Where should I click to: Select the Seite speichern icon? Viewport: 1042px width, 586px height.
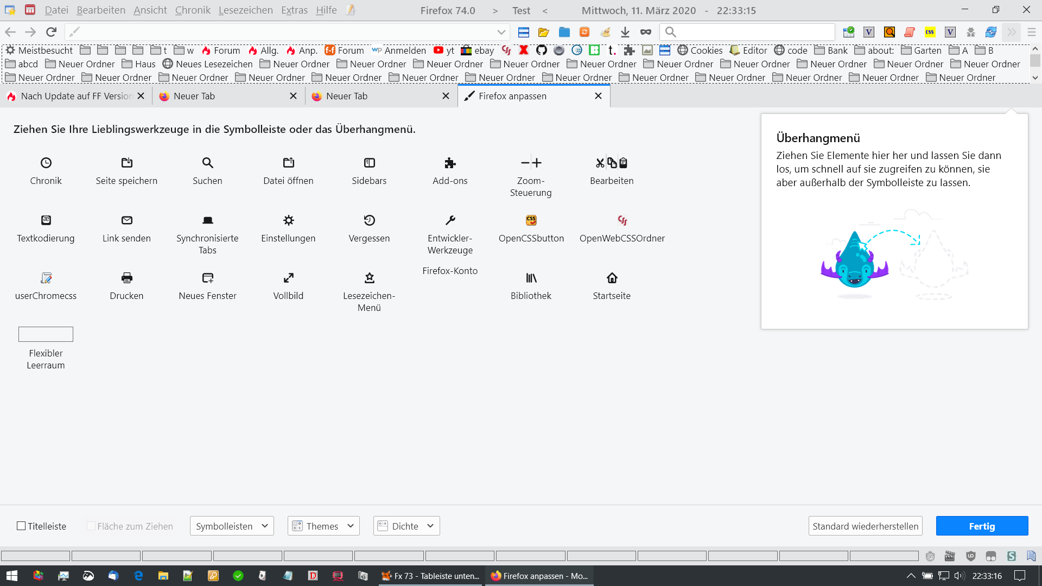126,163
